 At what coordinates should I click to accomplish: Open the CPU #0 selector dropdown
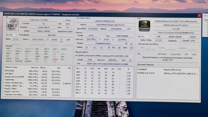click(11, 35)
